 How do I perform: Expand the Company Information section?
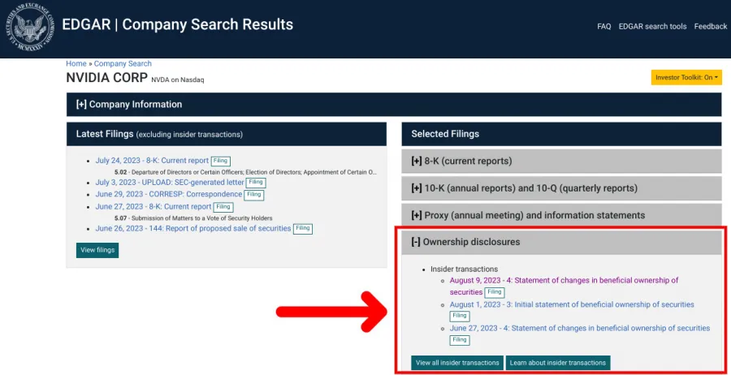(129, 105)
